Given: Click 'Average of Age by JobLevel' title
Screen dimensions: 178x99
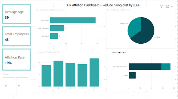Looking at the screenshot, I should [49, 52].
